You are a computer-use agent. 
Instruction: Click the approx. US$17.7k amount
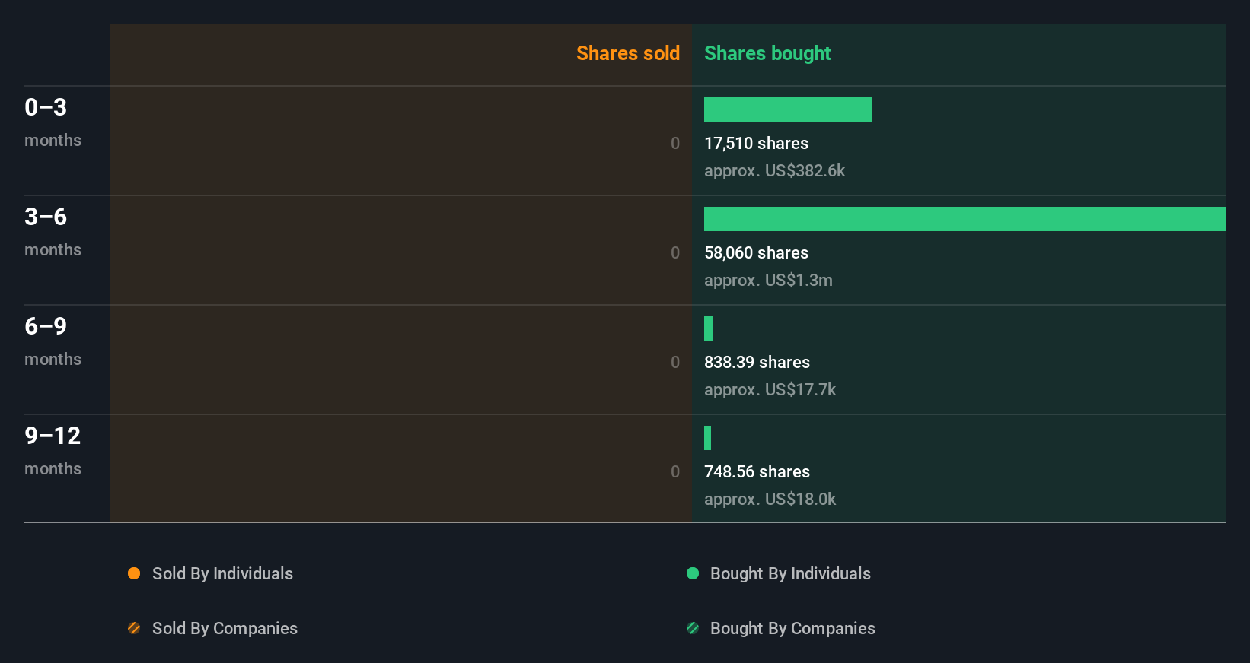(x=770, y=389)
